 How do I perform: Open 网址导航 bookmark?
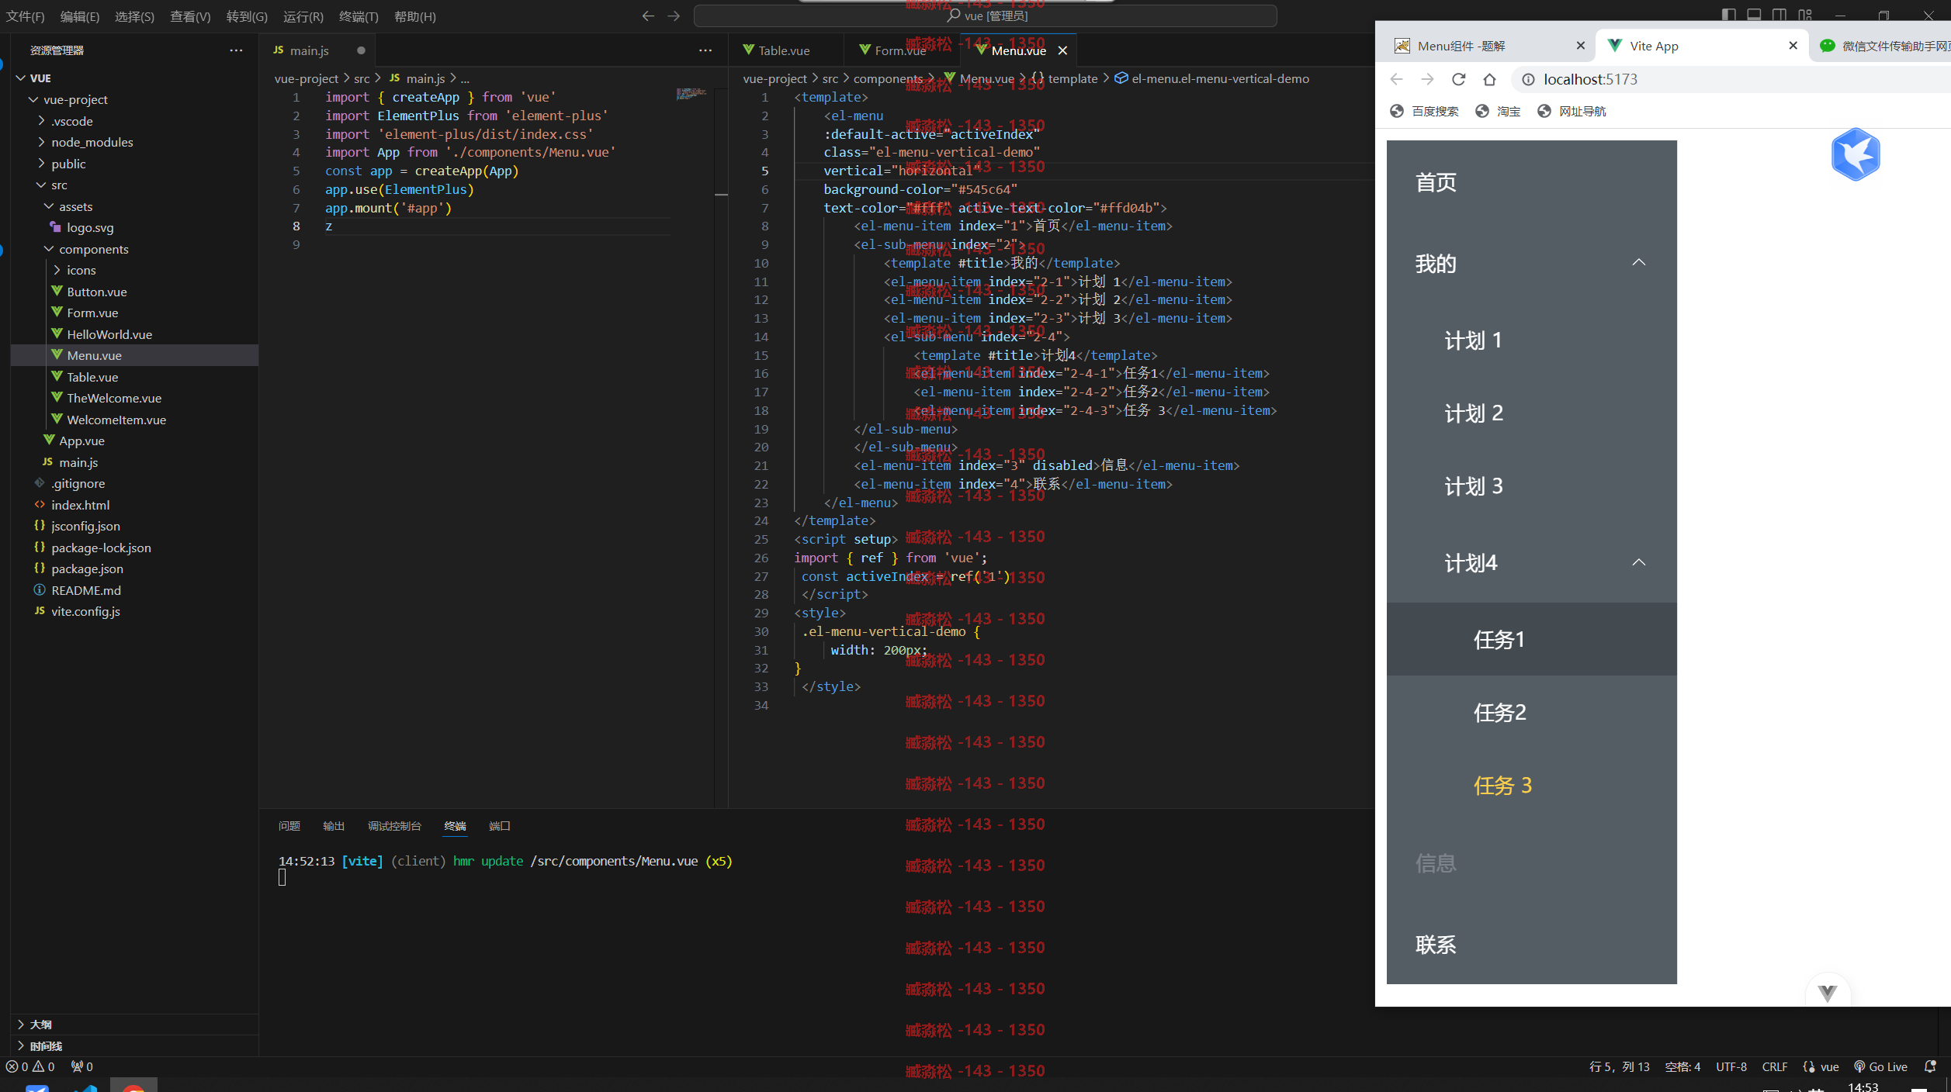tap(1572, 111)
